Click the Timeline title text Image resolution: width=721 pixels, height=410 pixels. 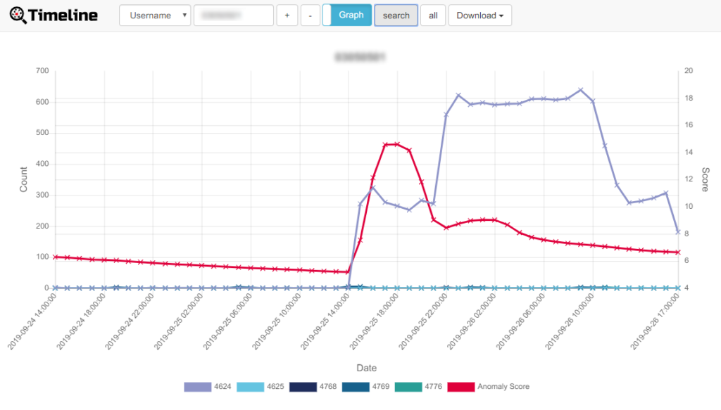tap(63, 15)
